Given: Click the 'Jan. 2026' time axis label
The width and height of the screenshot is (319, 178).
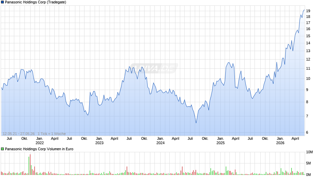Looking at the screenshot, I should tap(280, 141).
